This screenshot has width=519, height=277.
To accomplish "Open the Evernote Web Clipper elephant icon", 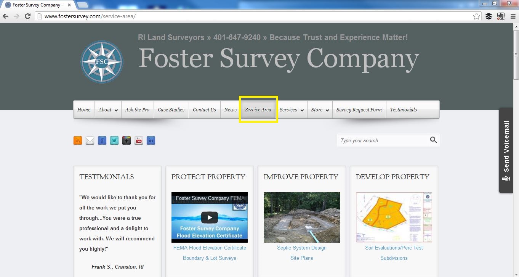I will coord(501,16).
